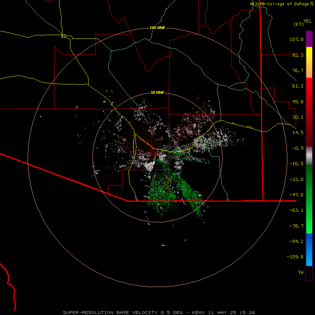Click the VEL legend label
This screenshot has height=315, width=315.
(x=307, y=21)
